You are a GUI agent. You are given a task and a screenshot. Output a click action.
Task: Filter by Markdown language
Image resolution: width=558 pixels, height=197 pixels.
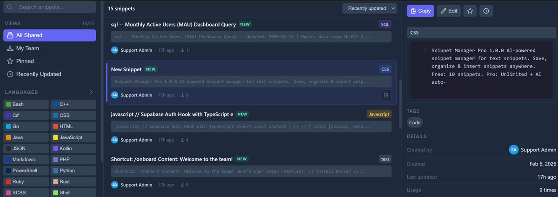(x=26, y=160)
